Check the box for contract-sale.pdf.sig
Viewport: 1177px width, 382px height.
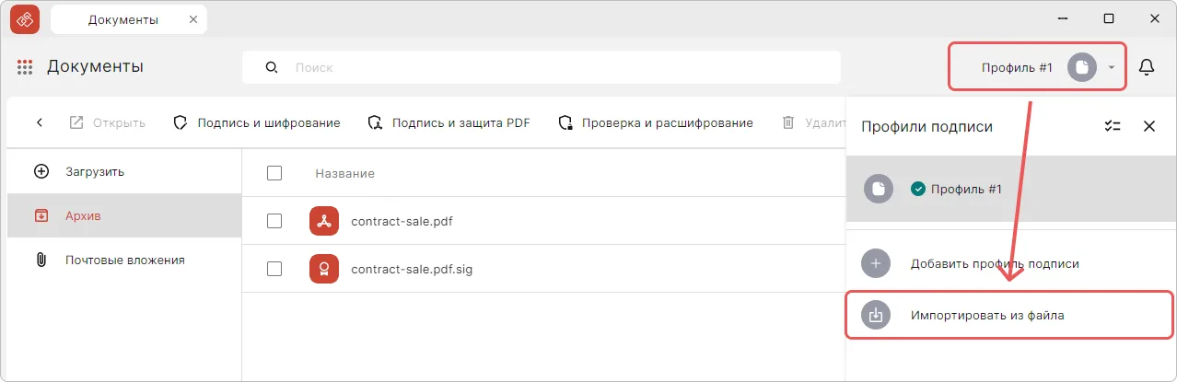tap(274, 269)
